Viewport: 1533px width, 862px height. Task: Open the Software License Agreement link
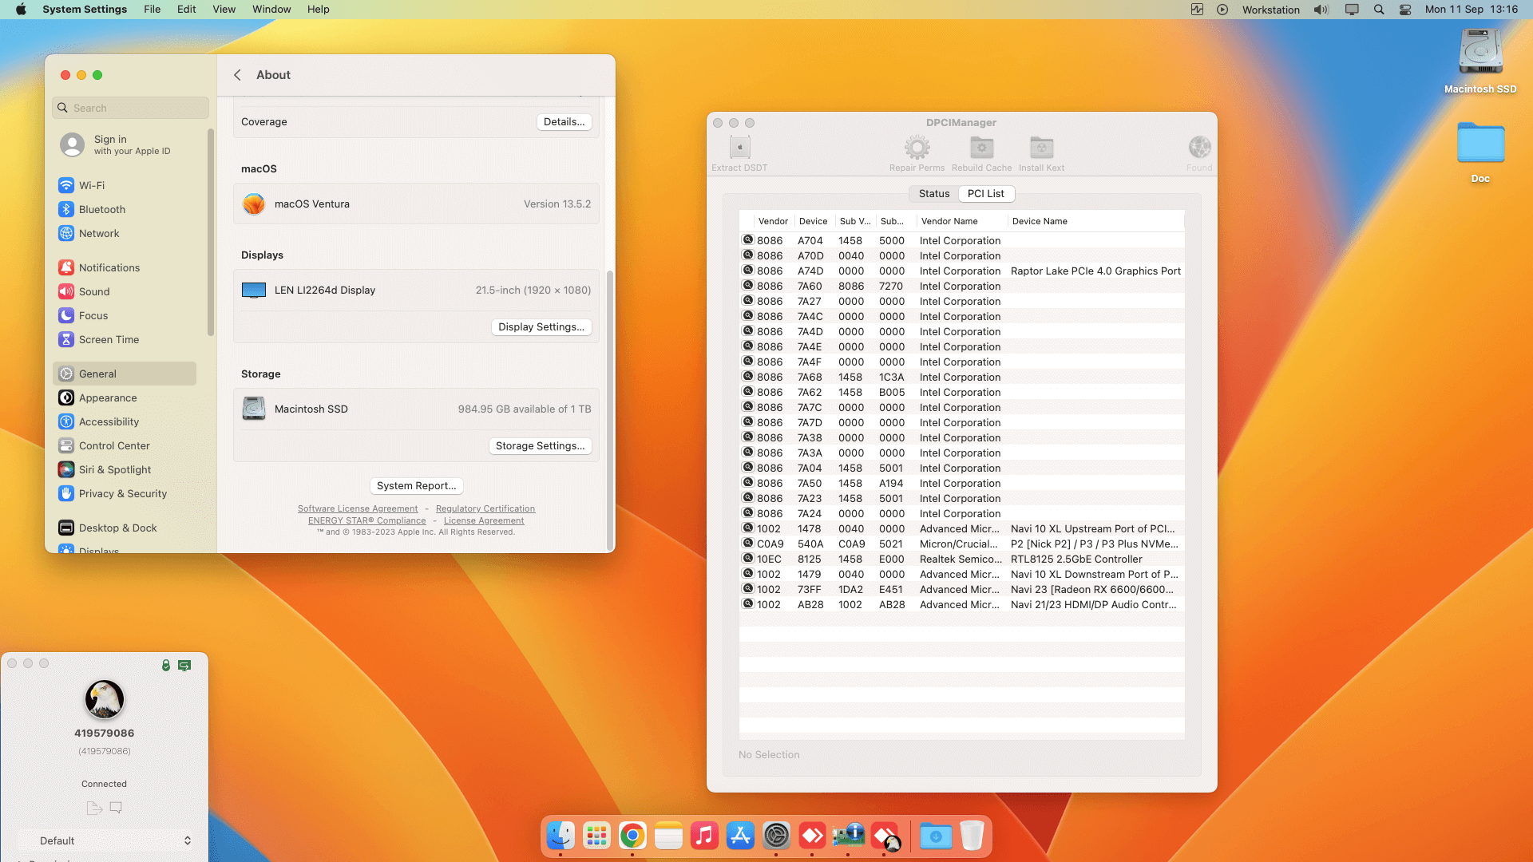[x=357, y=509]
